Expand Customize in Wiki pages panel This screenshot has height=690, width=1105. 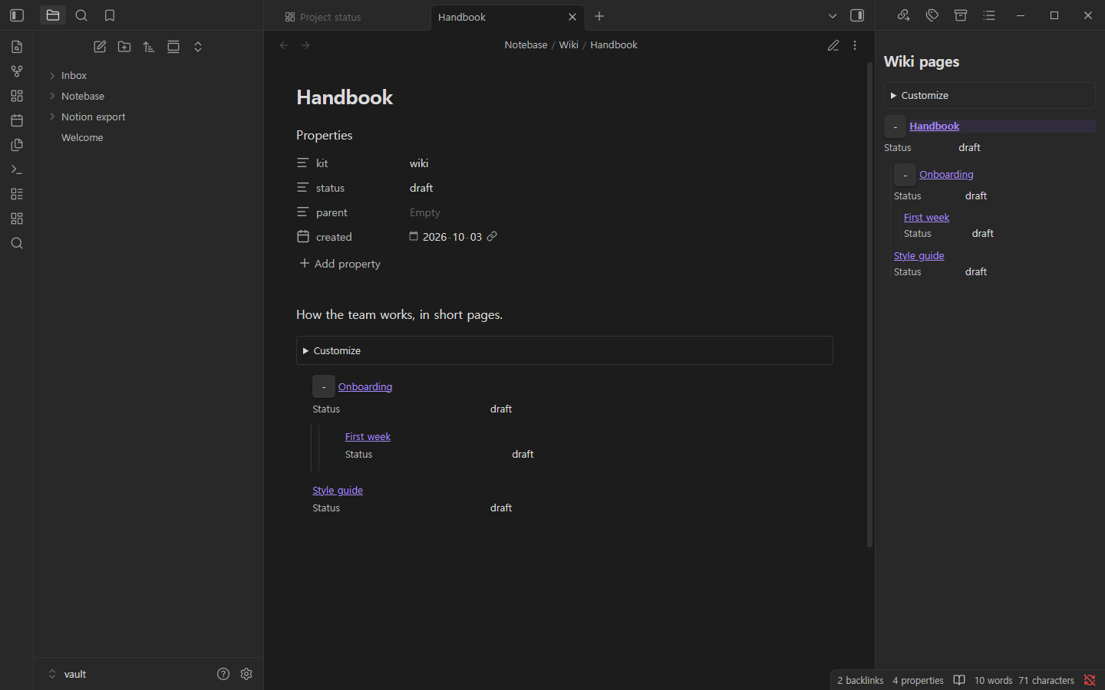pyautogui.click(x=989, y=95)
